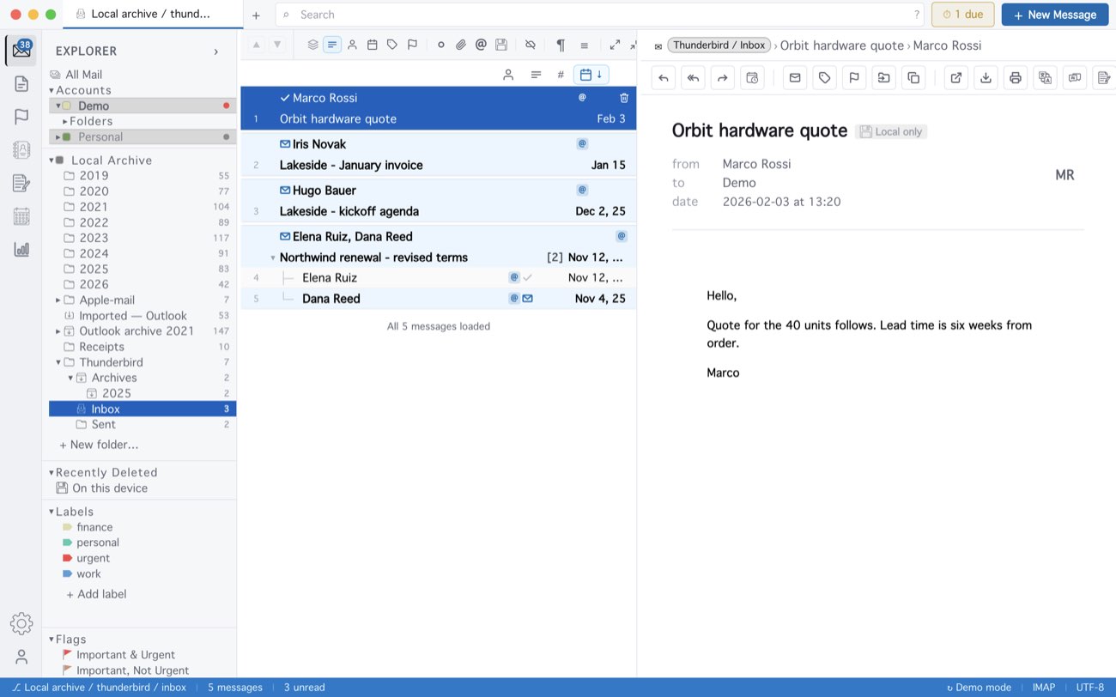Toggle the flagged filter in list toolbar
This screenshot has height=697, width=1116.
(x=412, y=45)
